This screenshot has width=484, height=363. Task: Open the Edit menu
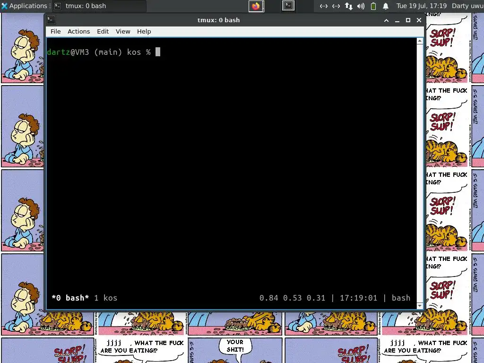103,32
